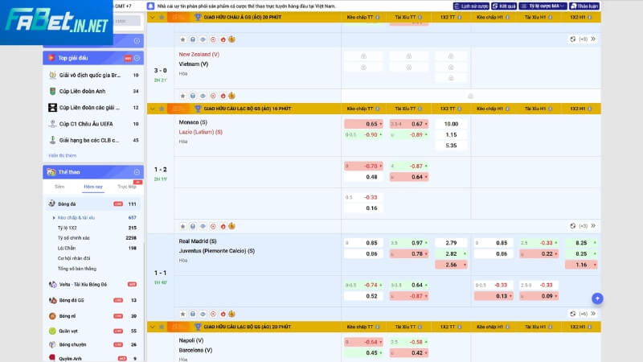Viewport: 643px width, 362px height.
Task: Select Bóng rổ sport row
Action: tap(94, 316)
